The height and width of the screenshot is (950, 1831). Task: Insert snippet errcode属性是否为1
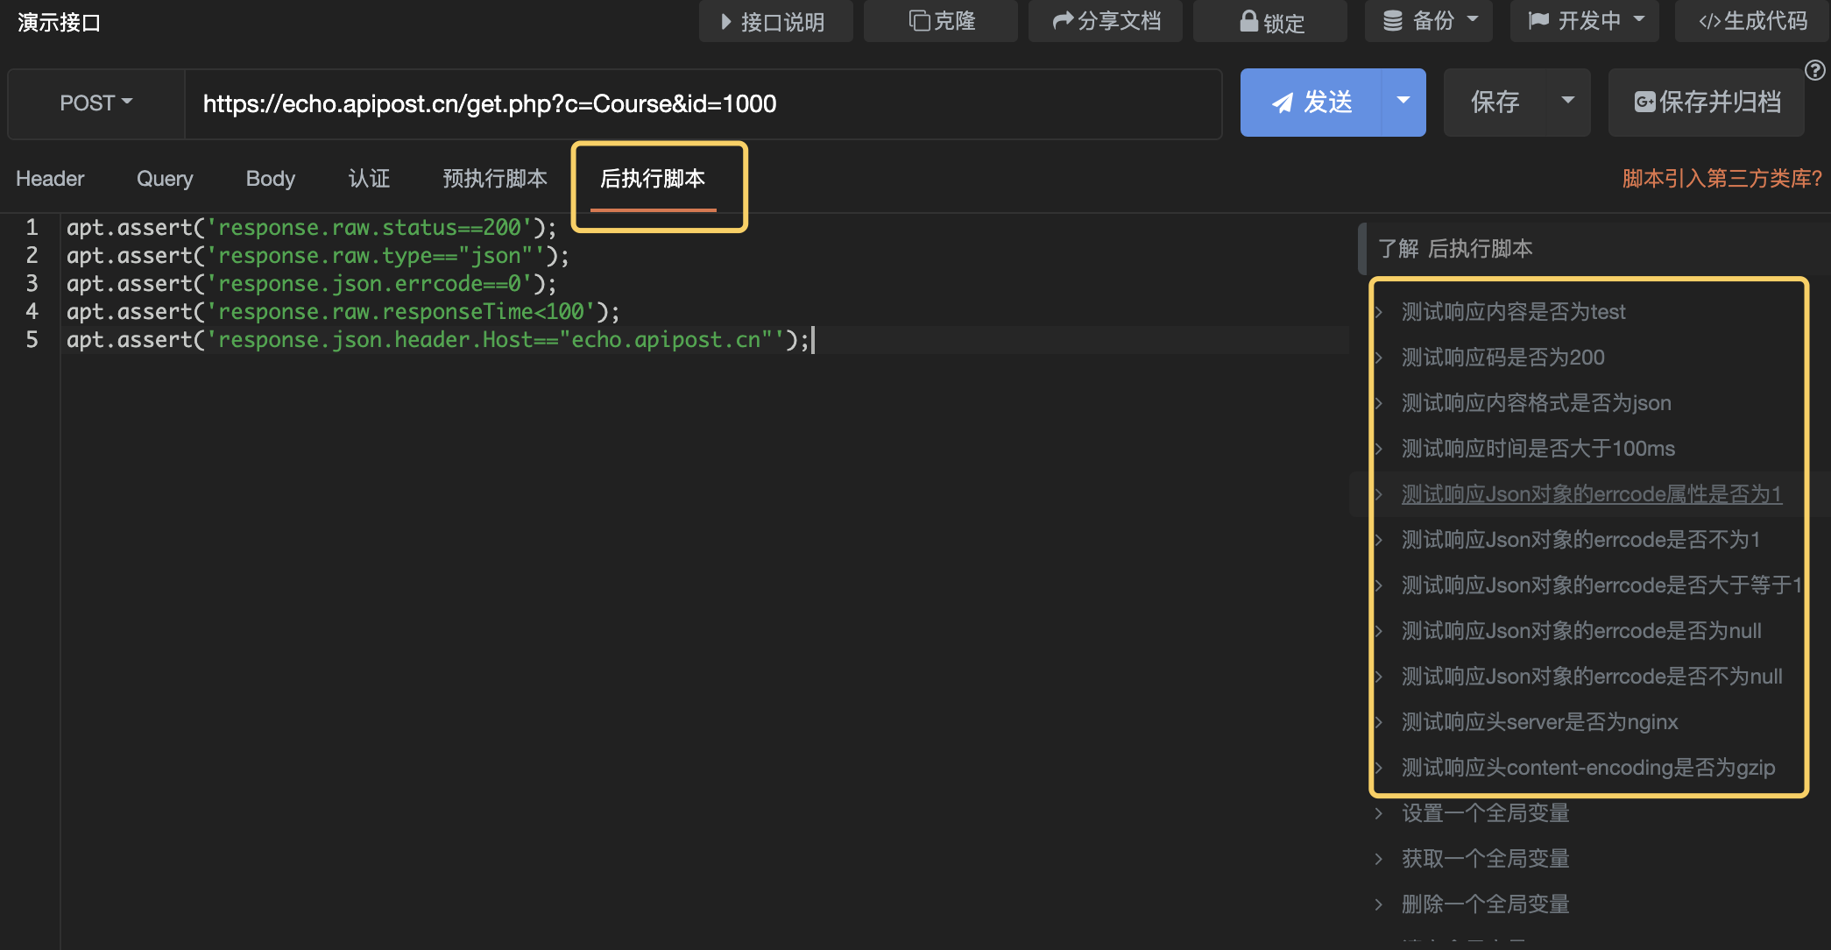1591,494
